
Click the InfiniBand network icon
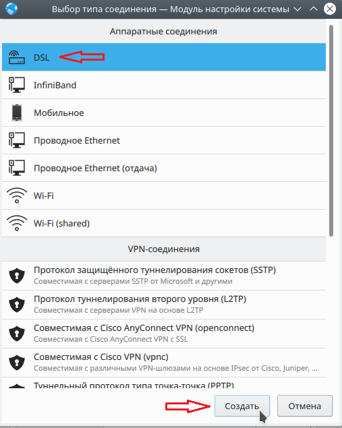click(17, 85)
